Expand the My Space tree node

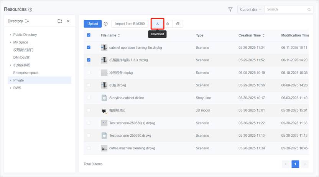click(x=10, y=42)
